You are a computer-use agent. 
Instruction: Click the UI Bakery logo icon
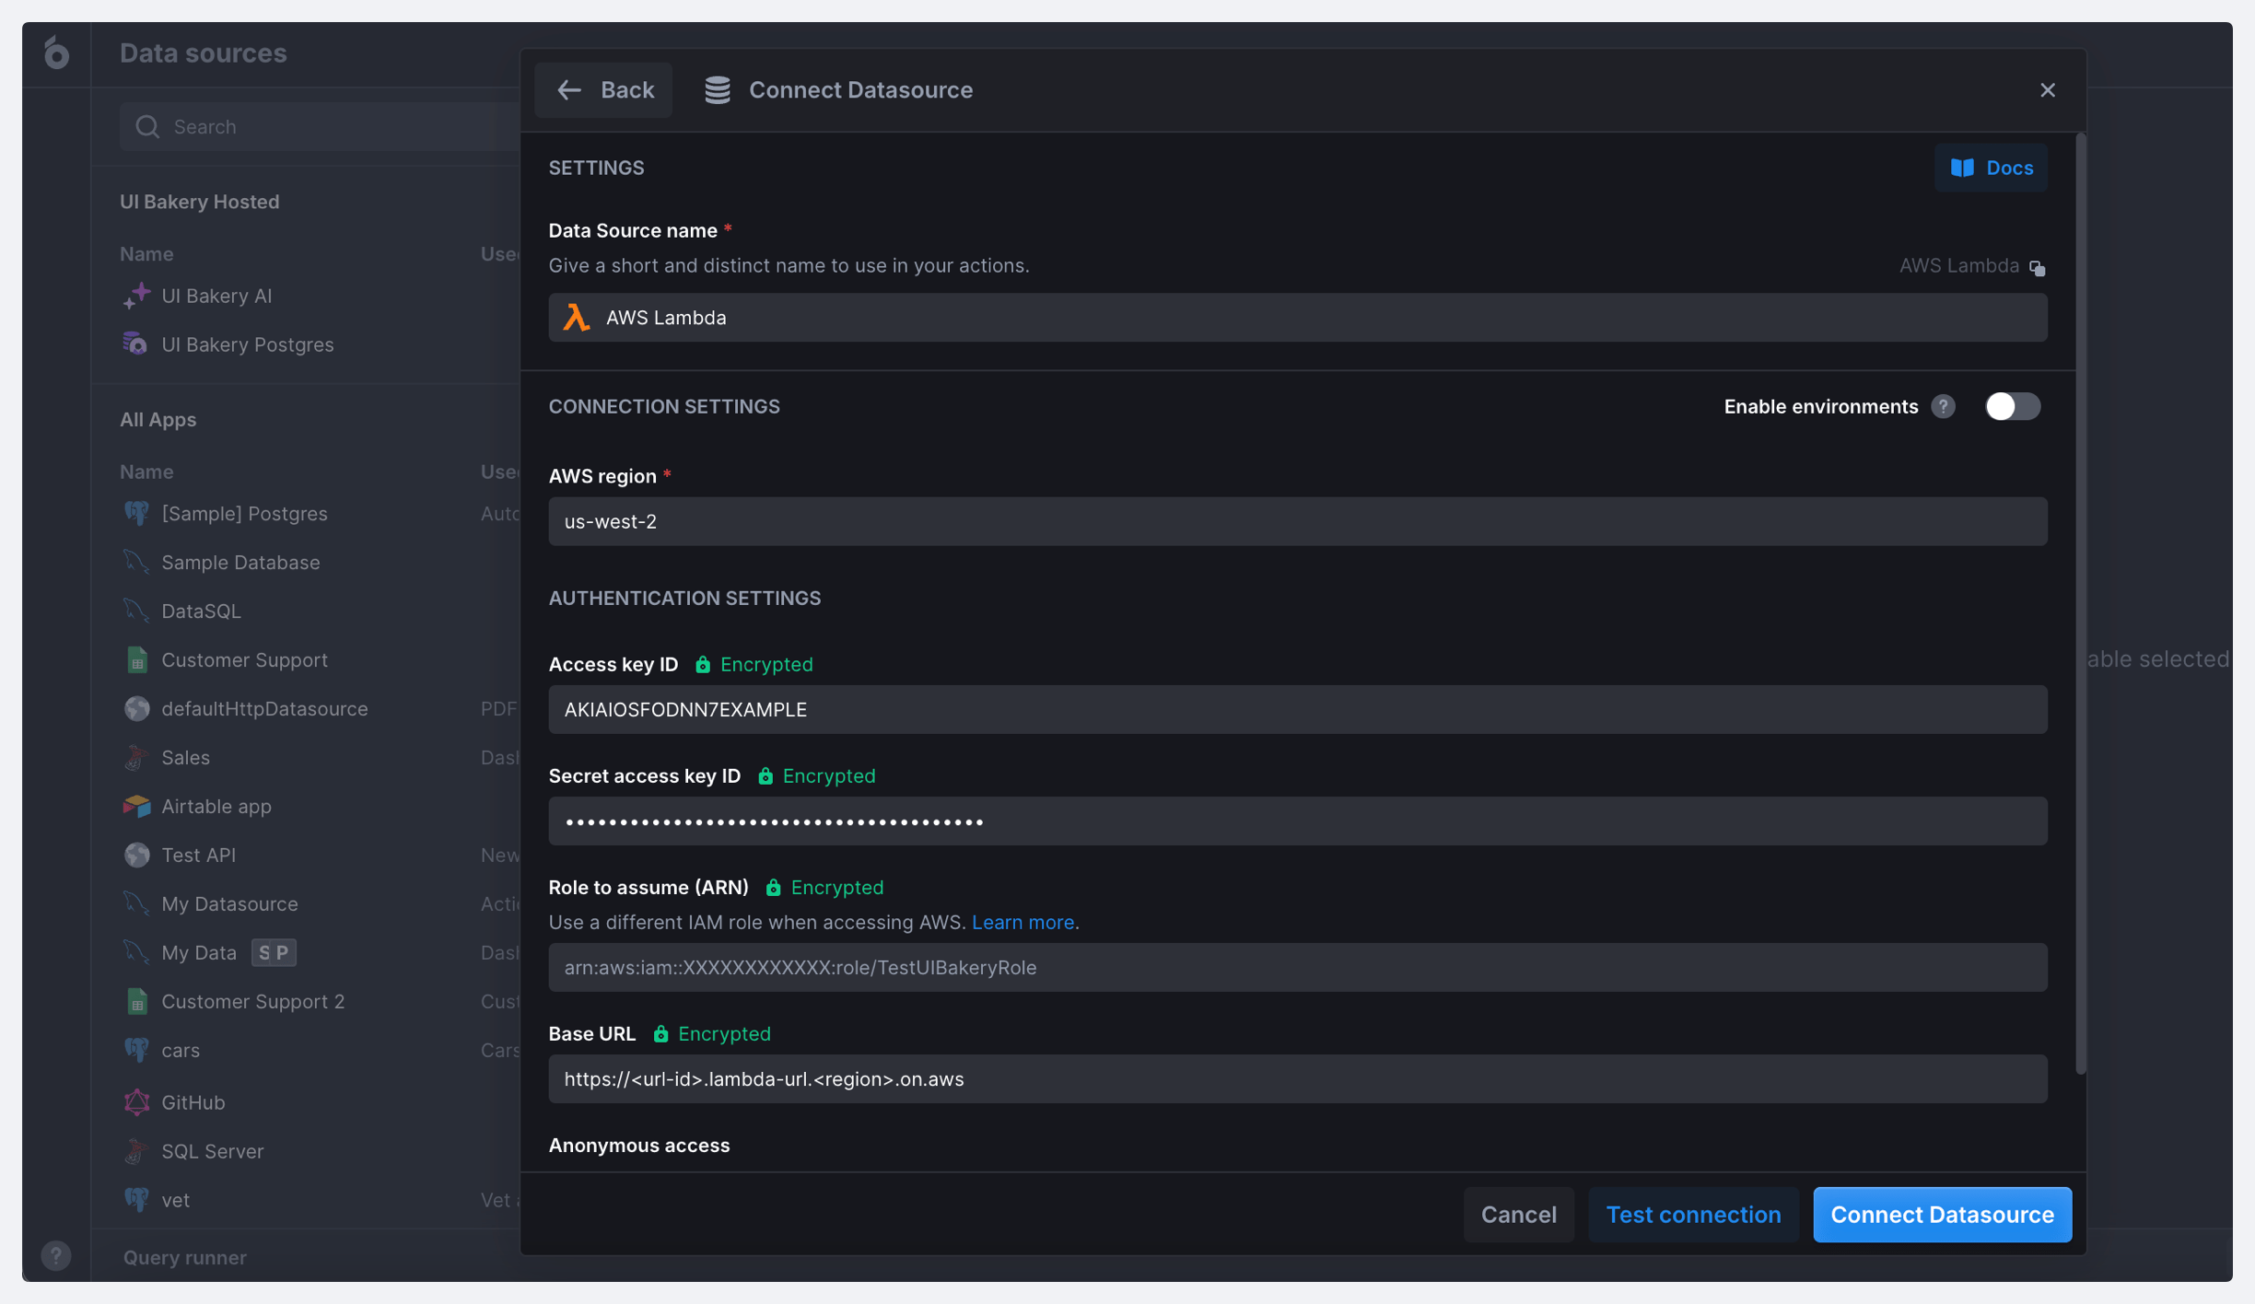[x=56, y=52]
